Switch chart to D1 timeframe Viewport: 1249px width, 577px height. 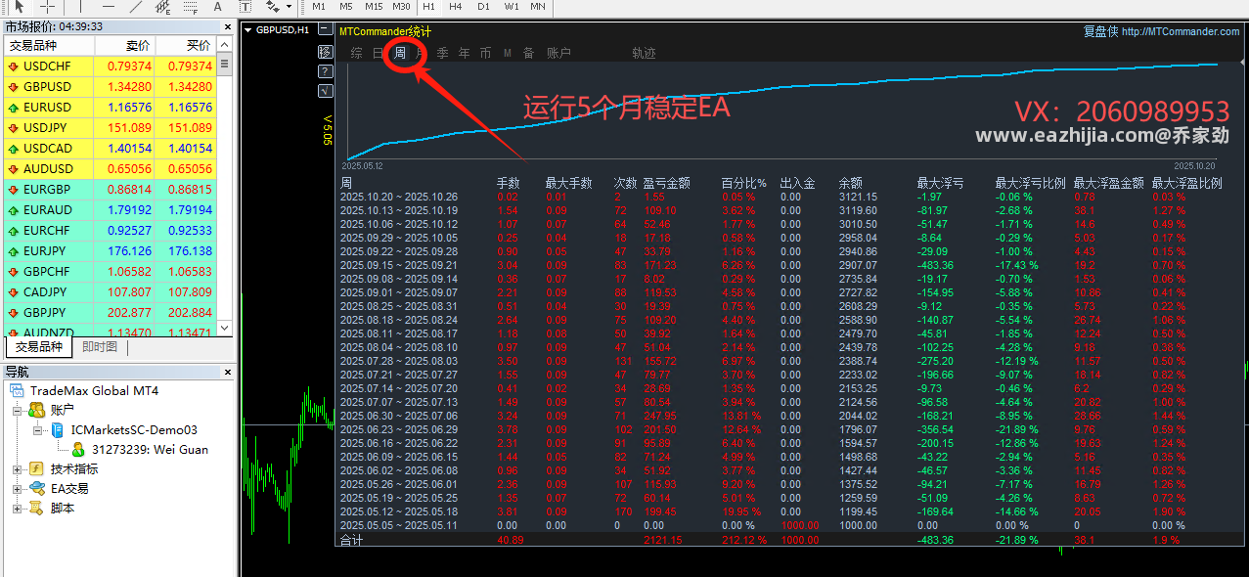[483, 6]
